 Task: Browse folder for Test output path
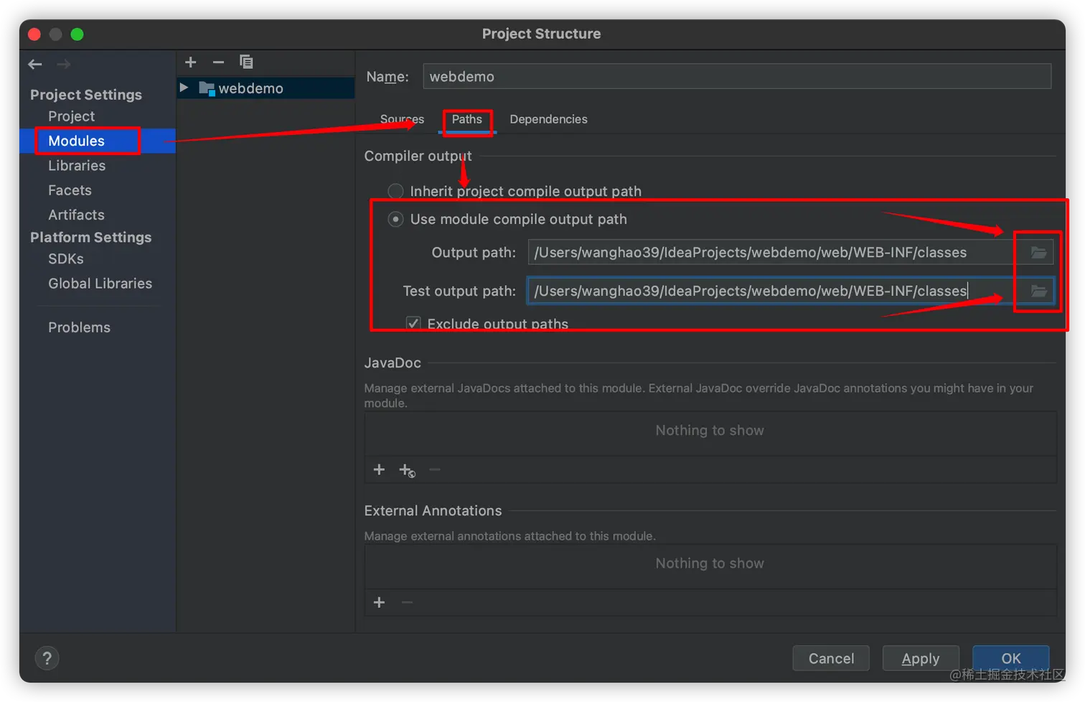tap(1038, 291)
